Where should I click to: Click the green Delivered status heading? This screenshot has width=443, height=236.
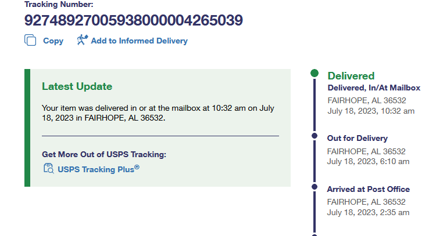[x=351, y=76]
